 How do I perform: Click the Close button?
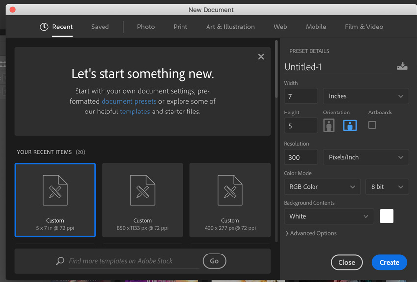click(x=346, y=262)
